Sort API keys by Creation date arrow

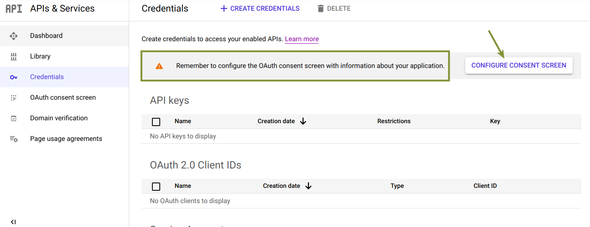coord(303,121)
